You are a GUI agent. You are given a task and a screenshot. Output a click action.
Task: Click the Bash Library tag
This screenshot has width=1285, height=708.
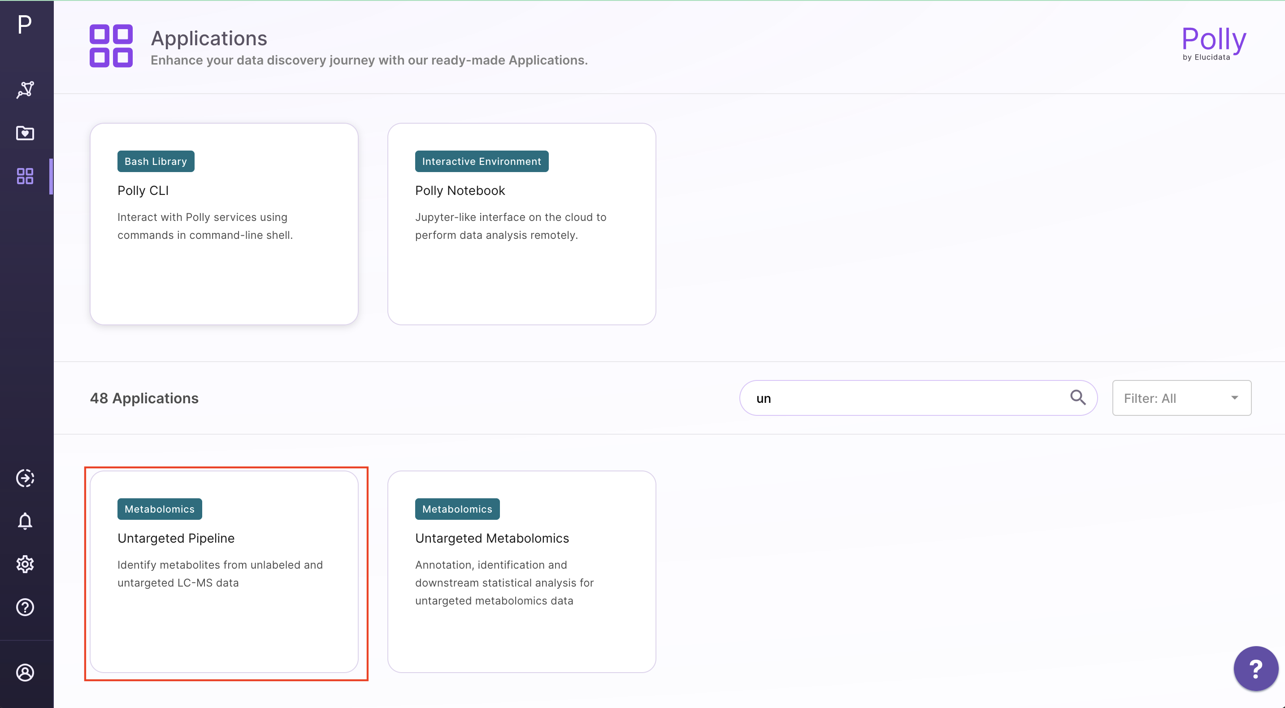click(156, 161)
